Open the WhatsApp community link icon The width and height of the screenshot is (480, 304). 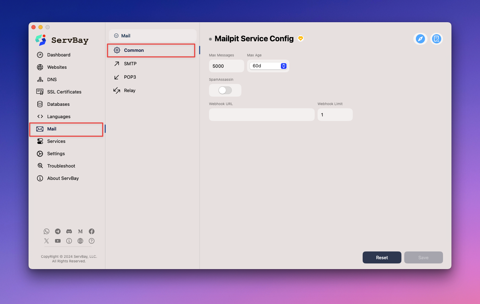coord(47,231)
